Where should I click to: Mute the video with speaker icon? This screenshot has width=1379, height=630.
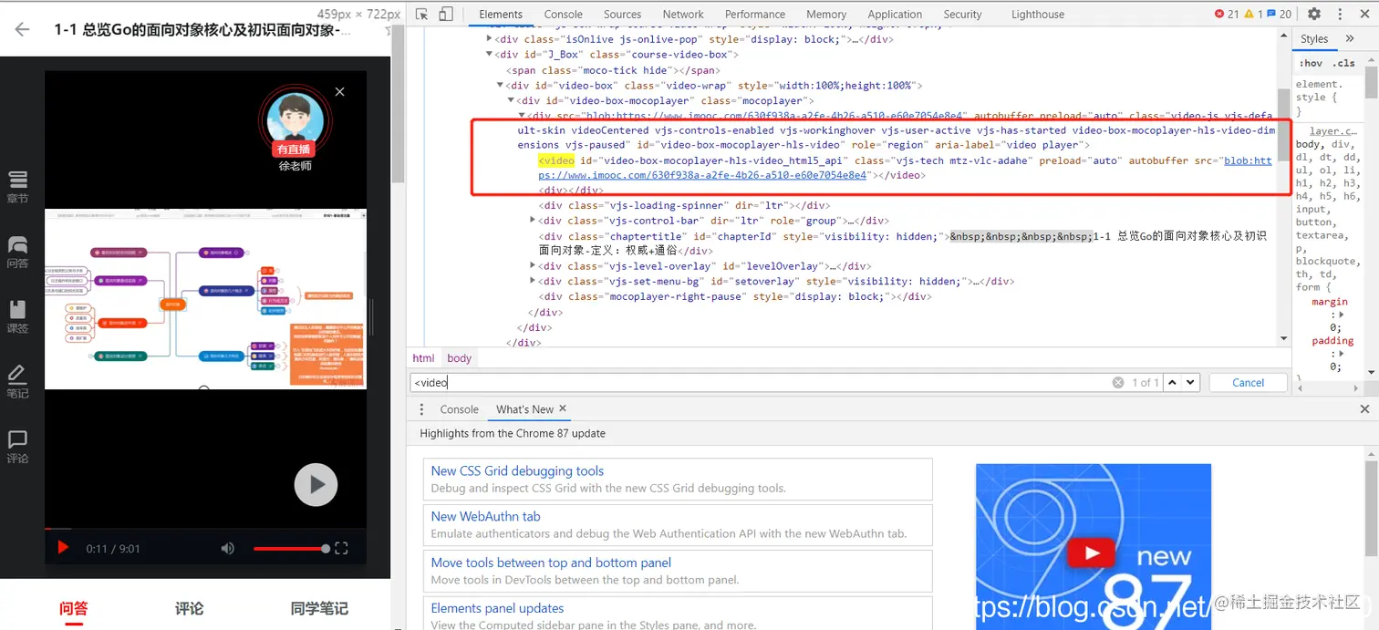(227, 548)
